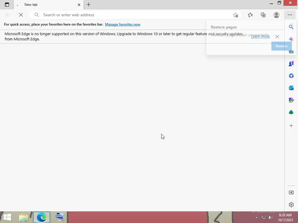The image size is (298, 223).
Task: Close the New tab tab
Action: [x=79, y=5]
